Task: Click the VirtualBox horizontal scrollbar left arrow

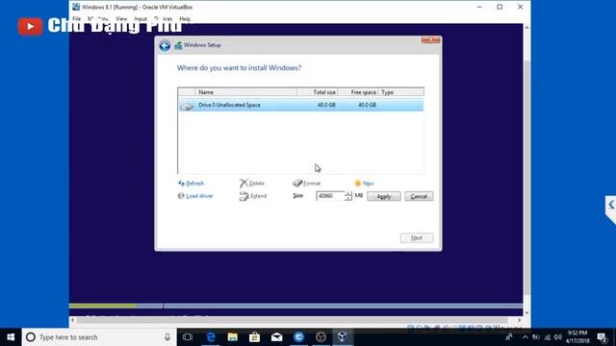Action: tap(73, 320)
